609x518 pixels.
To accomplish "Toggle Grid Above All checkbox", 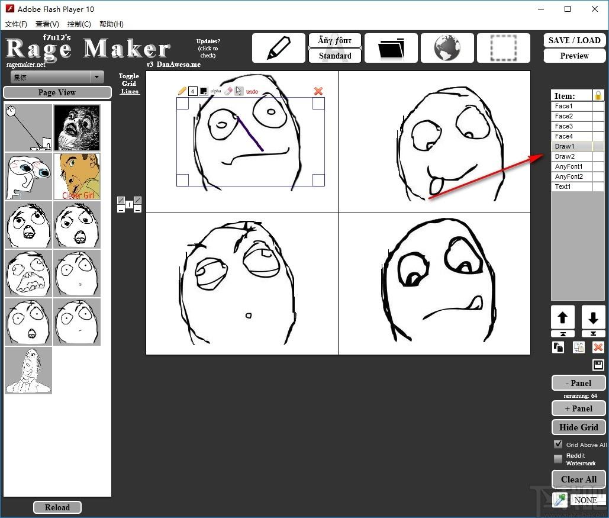I will pyautogui.click(x=558, y=444).
